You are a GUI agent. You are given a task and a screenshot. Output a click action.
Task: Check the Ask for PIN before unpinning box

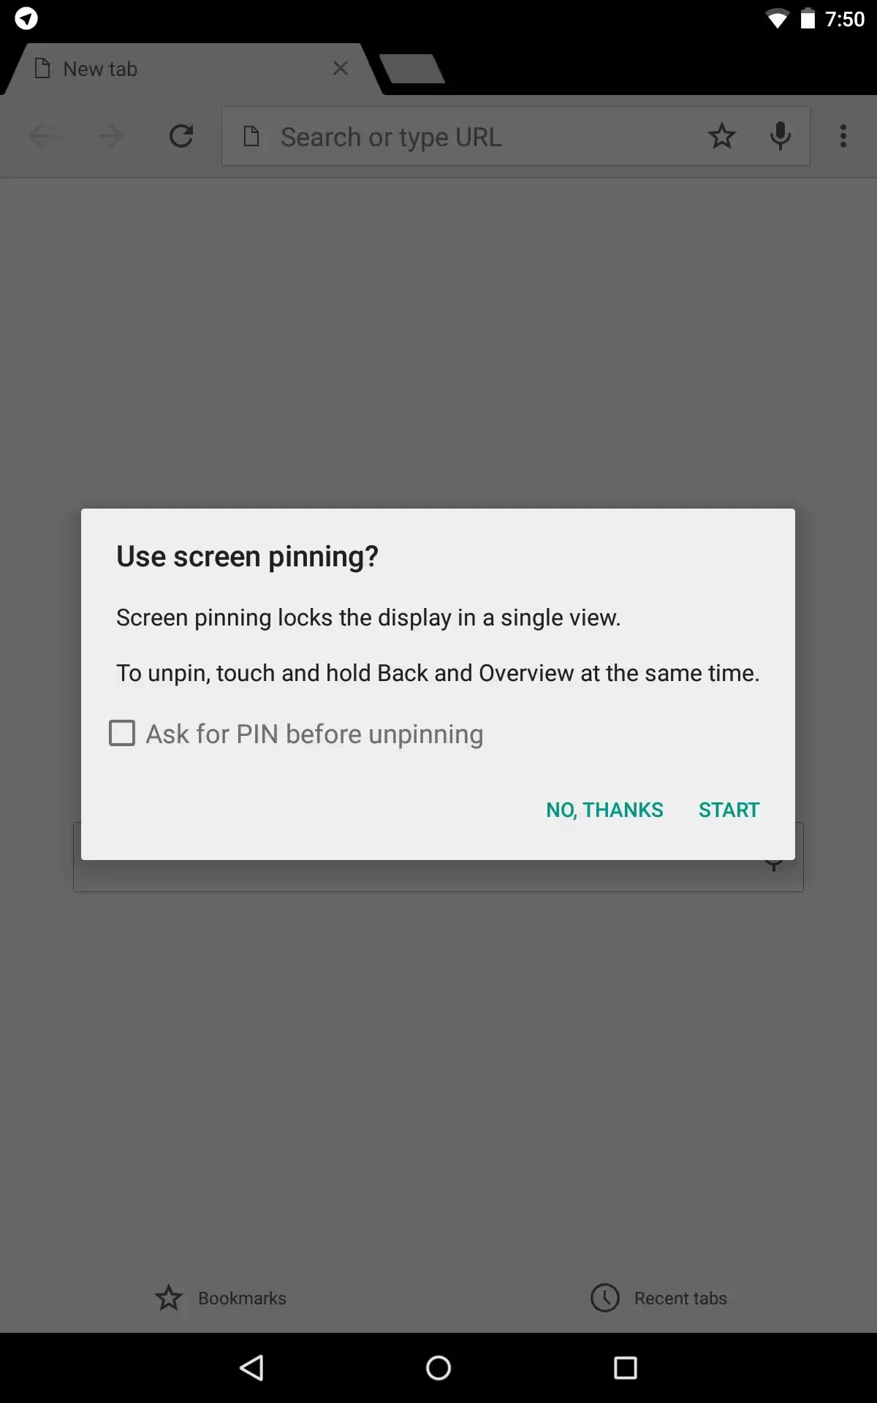122,733
